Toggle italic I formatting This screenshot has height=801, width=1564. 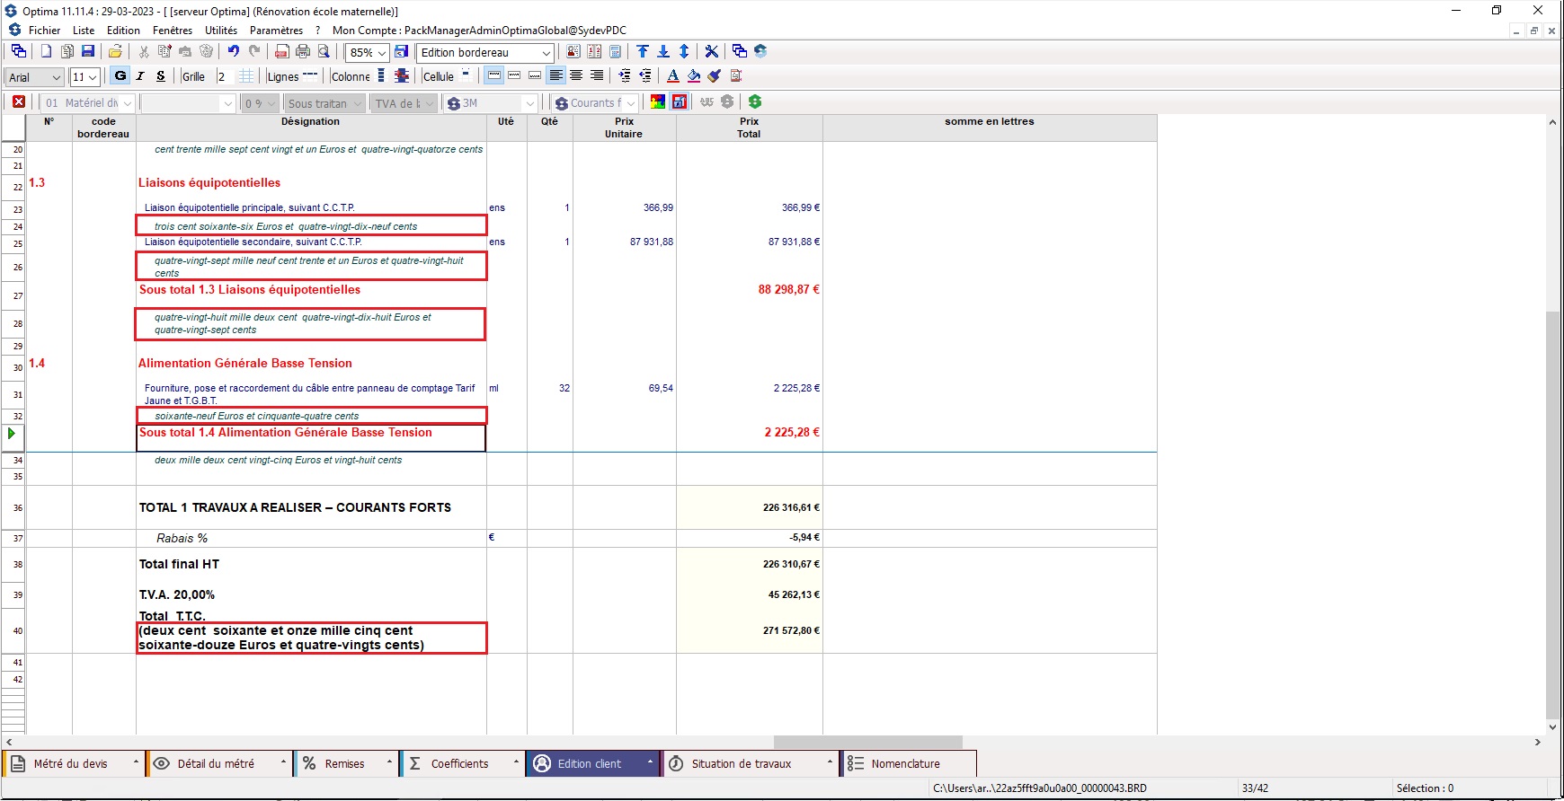coord(140,76)
